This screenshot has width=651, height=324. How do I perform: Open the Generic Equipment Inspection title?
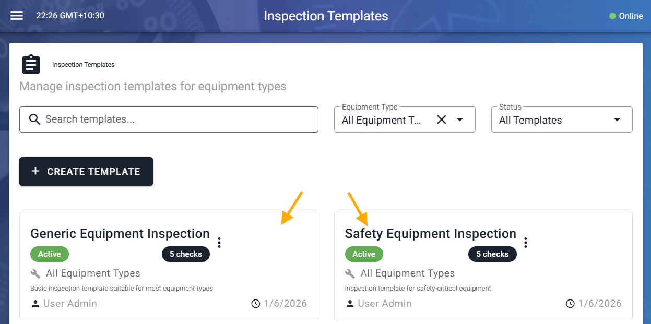pyautogui.click(x=120, y=234)
